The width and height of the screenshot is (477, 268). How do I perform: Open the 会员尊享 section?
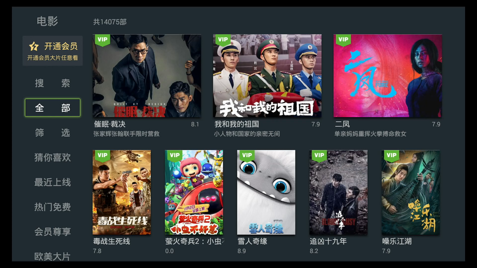(53, 232)
